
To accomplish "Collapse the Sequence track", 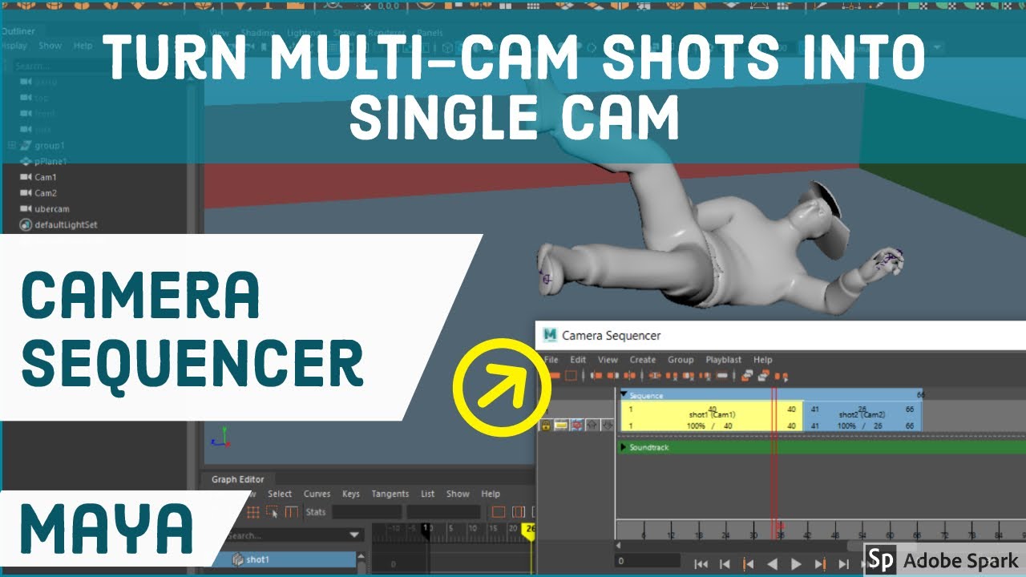I will 624,394.
